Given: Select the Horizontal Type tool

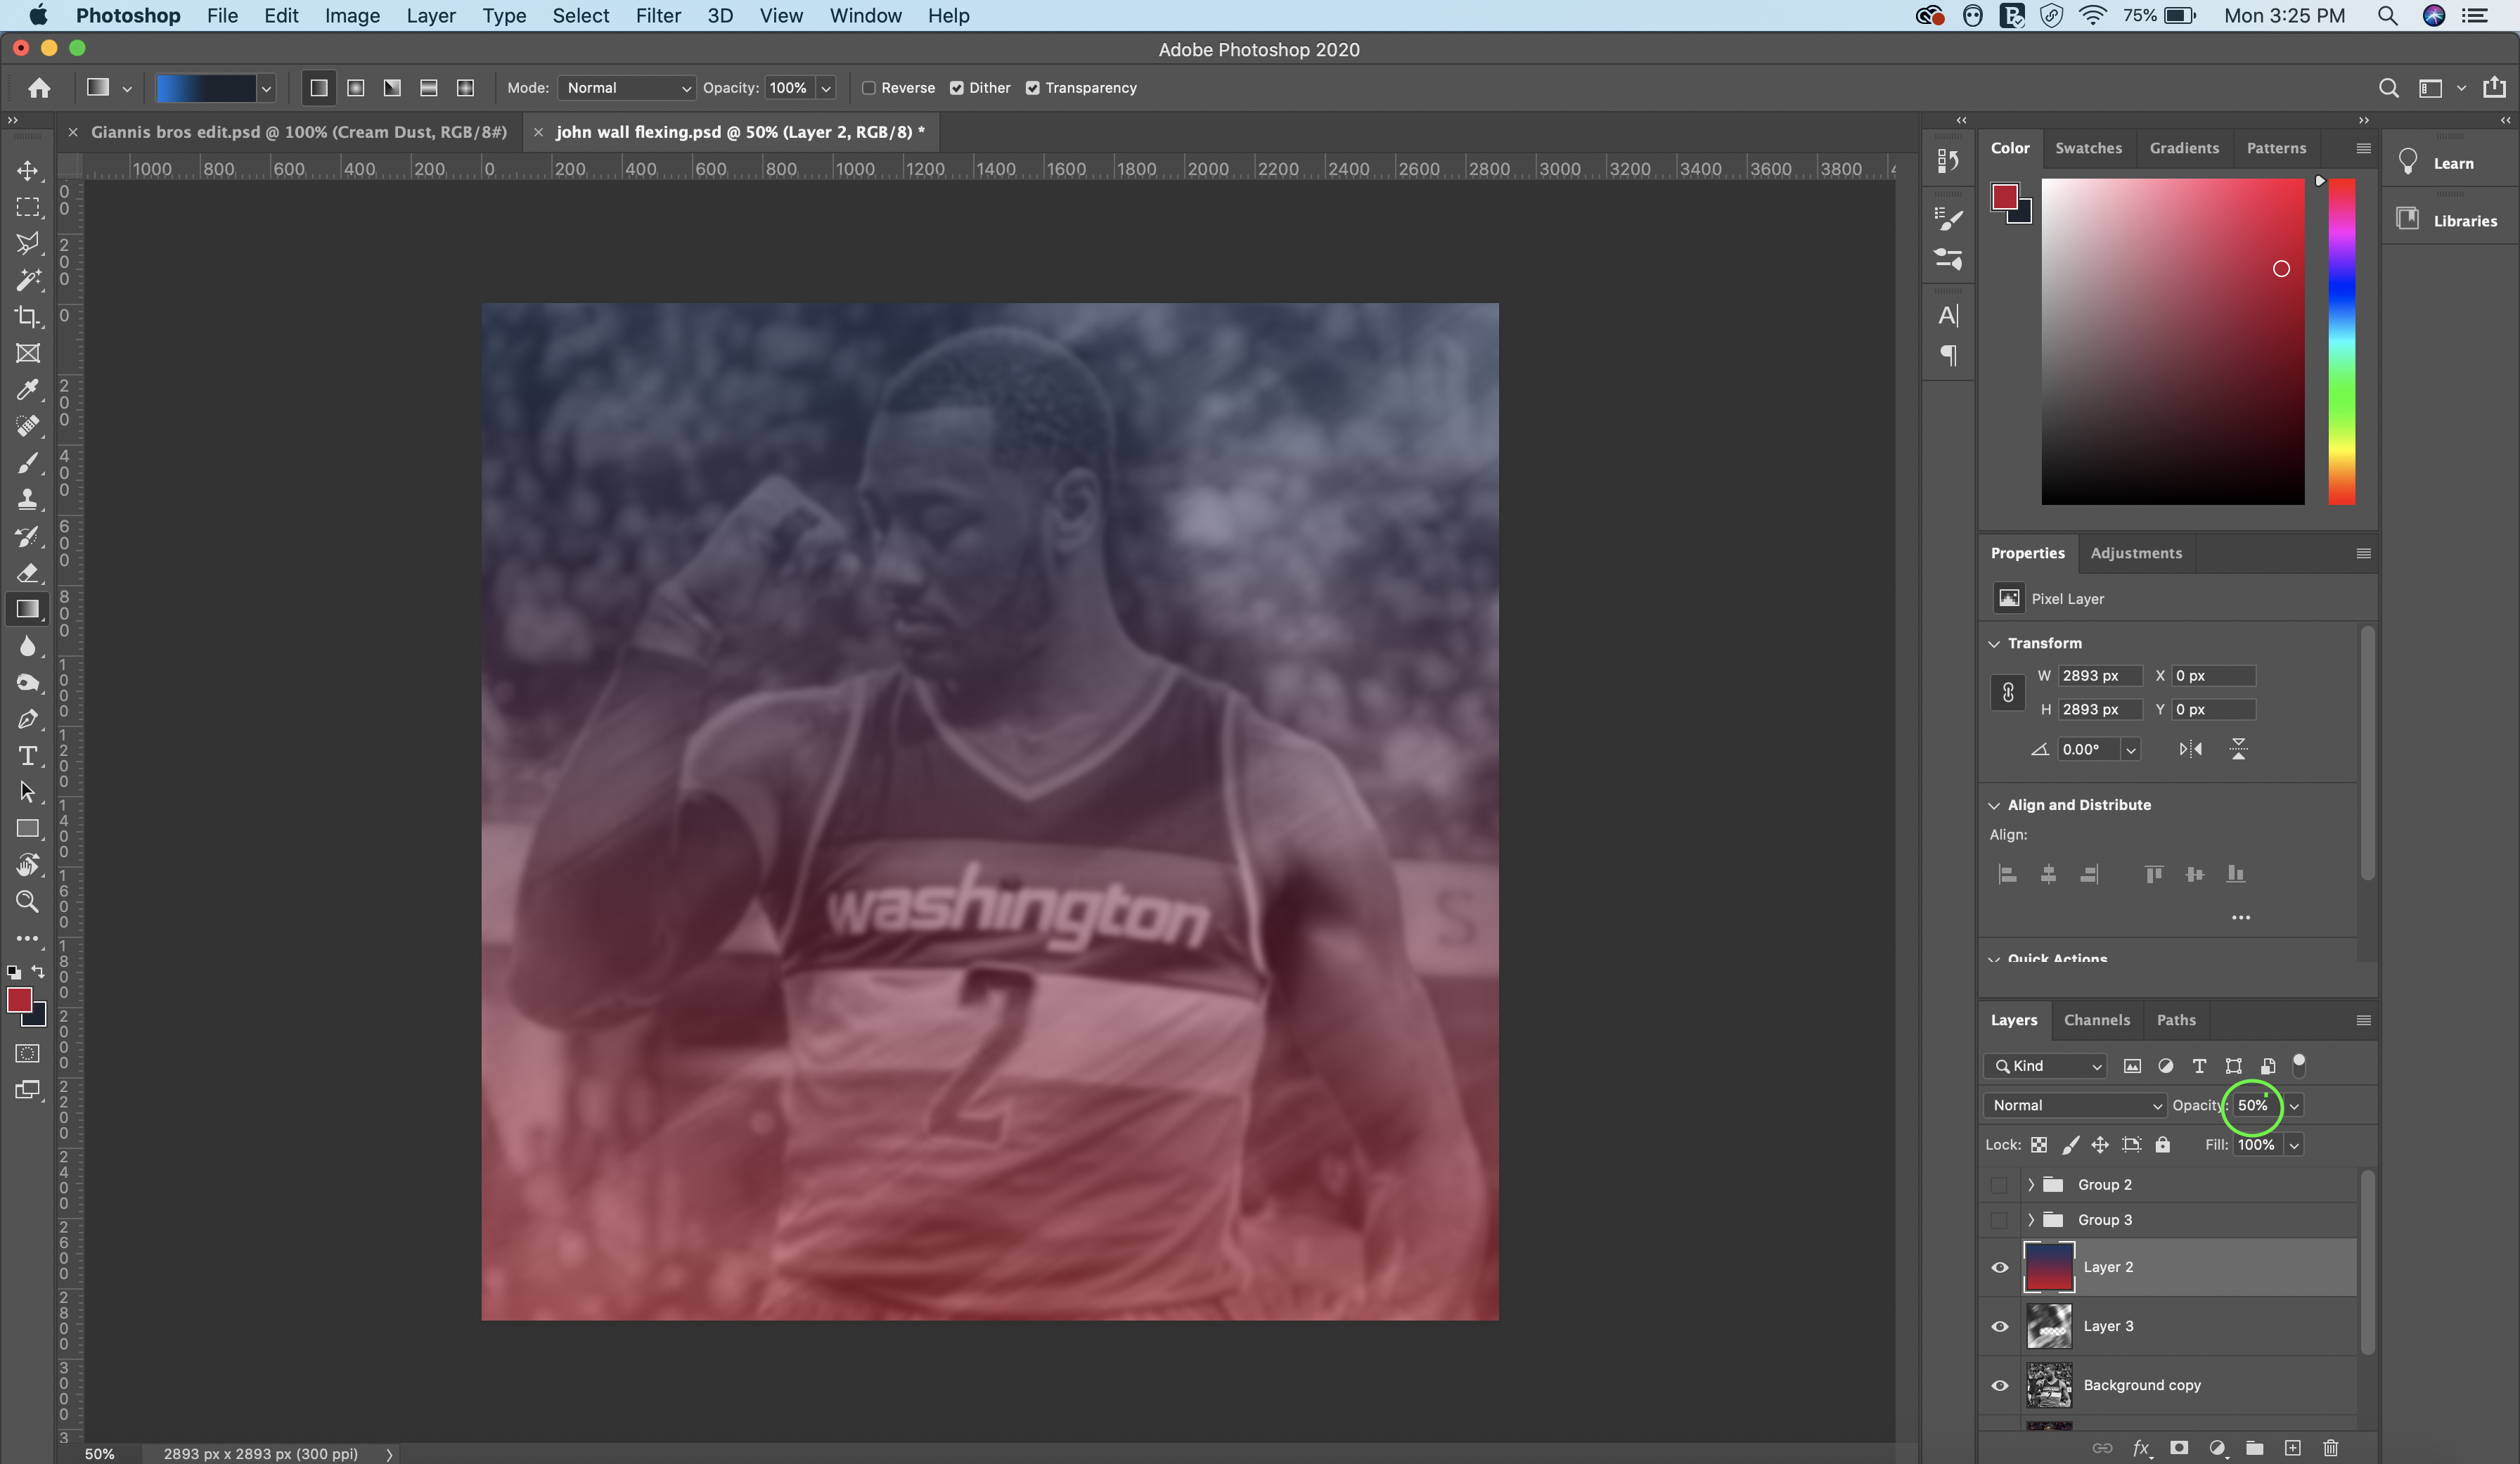Looking at the screenshot, I should [x=28, y=756].
